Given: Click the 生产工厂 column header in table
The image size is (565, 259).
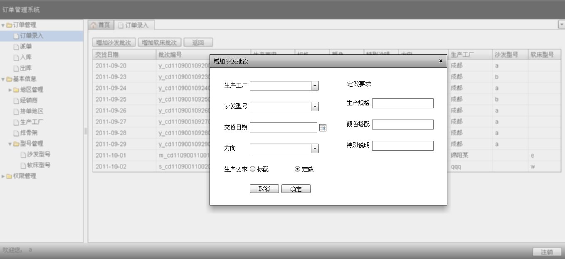Looking at the screenshot, I should click(470, 55).
